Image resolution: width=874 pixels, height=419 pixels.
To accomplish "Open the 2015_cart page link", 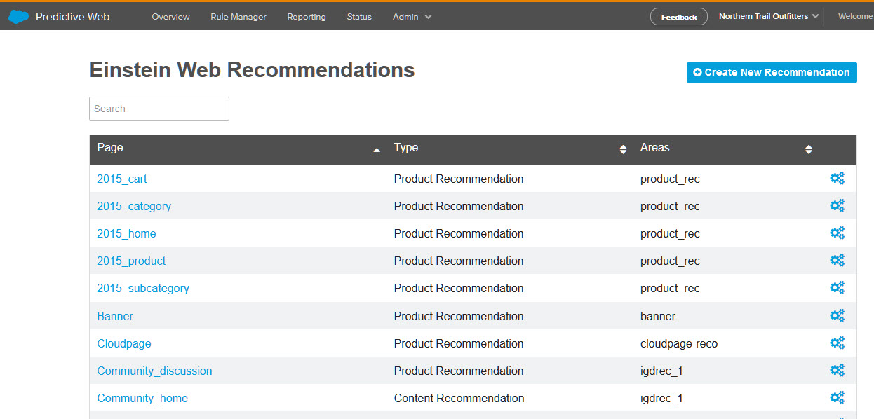I will [x=122, y=179].
